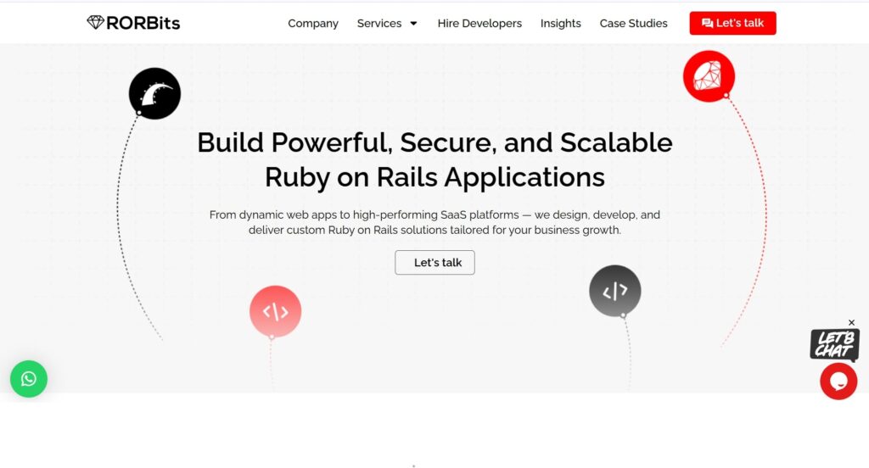Expand the Services dropdown arrow
The height and width of the screenshot is (468, 869).
[413, 24]
